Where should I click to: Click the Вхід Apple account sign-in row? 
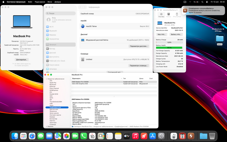pyautogui.click(x=61, y=20)
